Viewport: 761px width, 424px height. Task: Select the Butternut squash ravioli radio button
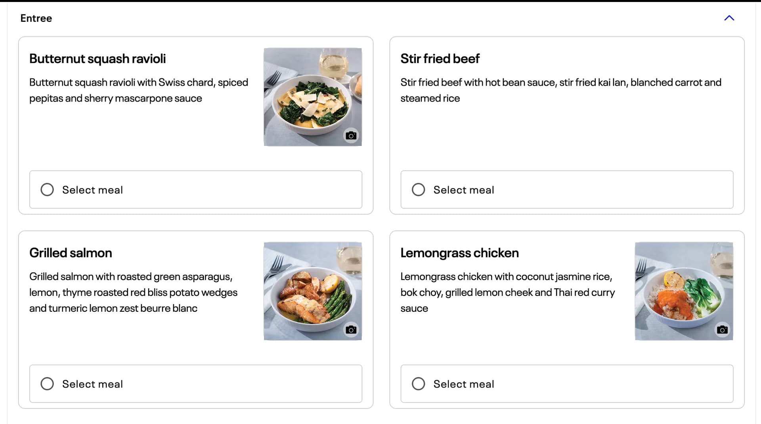(x=47, y=190)
